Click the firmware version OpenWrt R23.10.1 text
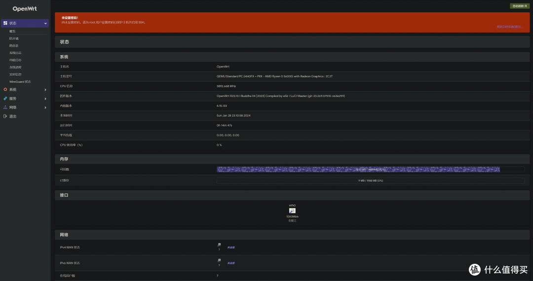This screenshot has width=533, height=281. tap(281, 96)
